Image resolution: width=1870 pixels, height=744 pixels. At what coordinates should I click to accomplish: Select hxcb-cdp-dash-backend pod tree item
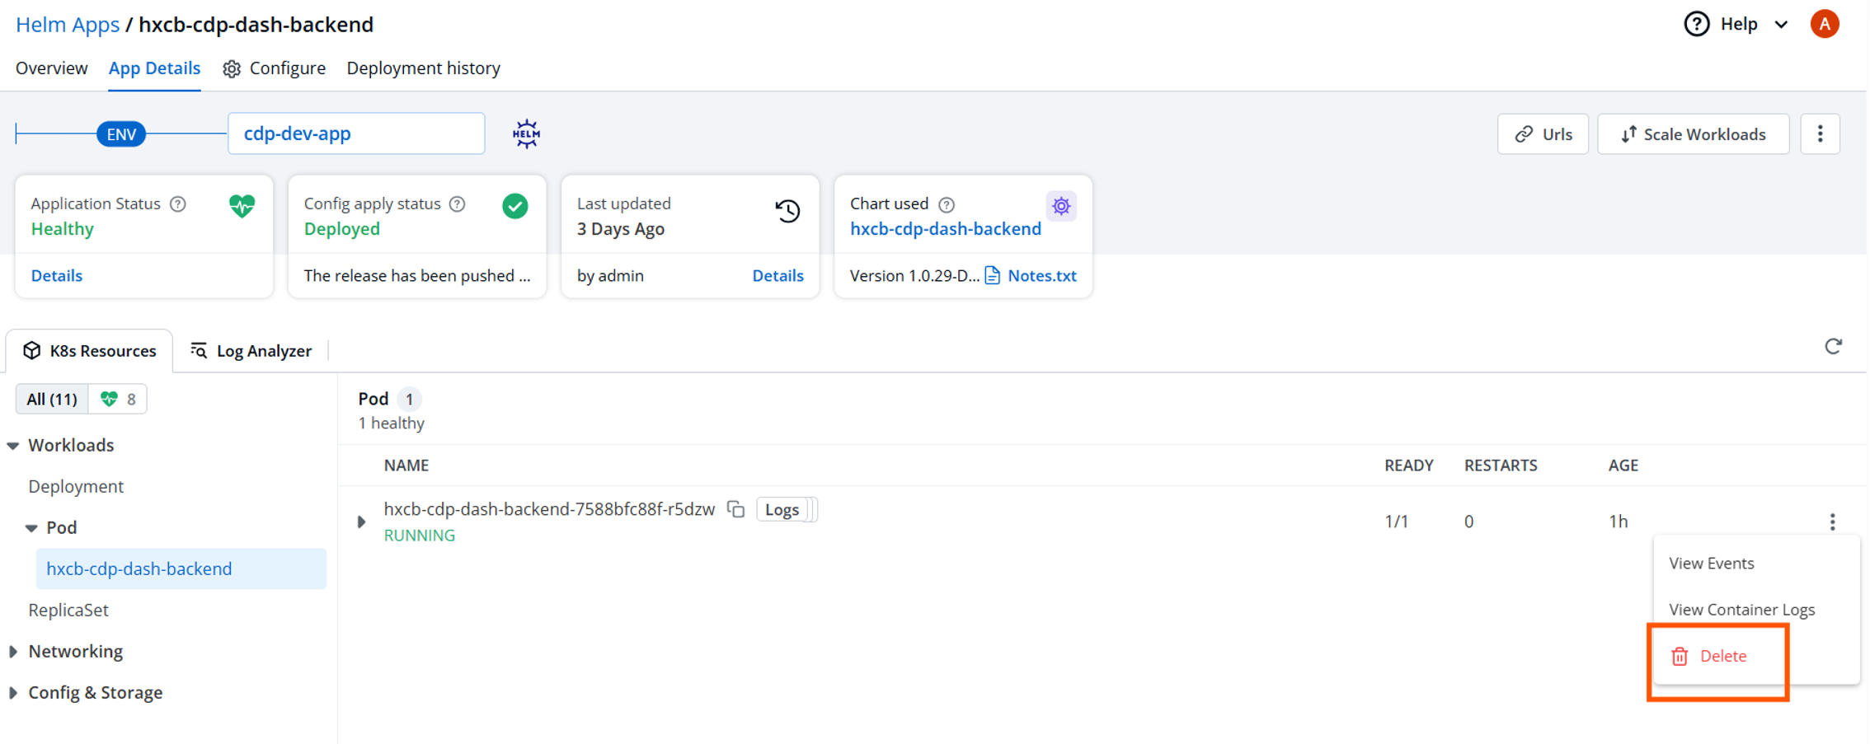181,569
